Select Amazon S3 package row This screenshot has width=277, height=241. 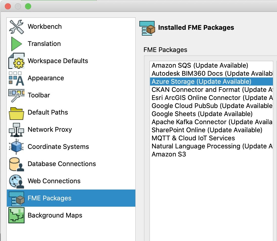[x=211, y=154]
